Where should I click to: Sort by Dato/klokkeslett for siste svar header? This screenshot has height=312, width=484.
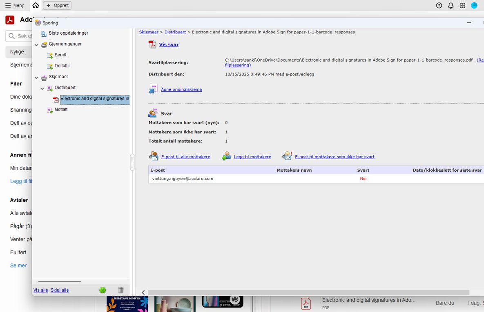pos(447,170)
